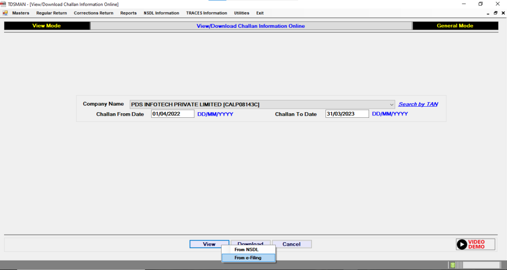Viewport: 507px width, 270px height.
Task: Open the Regular Return menu
Action: (51, 13)
